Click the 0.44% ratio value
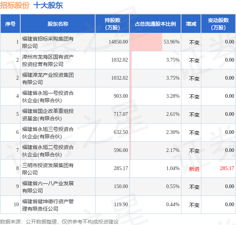Viewport: 236px width, 225px height. (x=173, y=204)
